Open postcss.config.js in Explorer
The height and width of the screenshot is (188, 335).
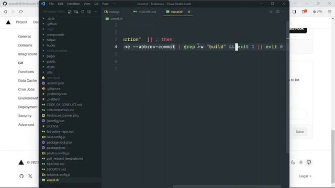[58, 153]
